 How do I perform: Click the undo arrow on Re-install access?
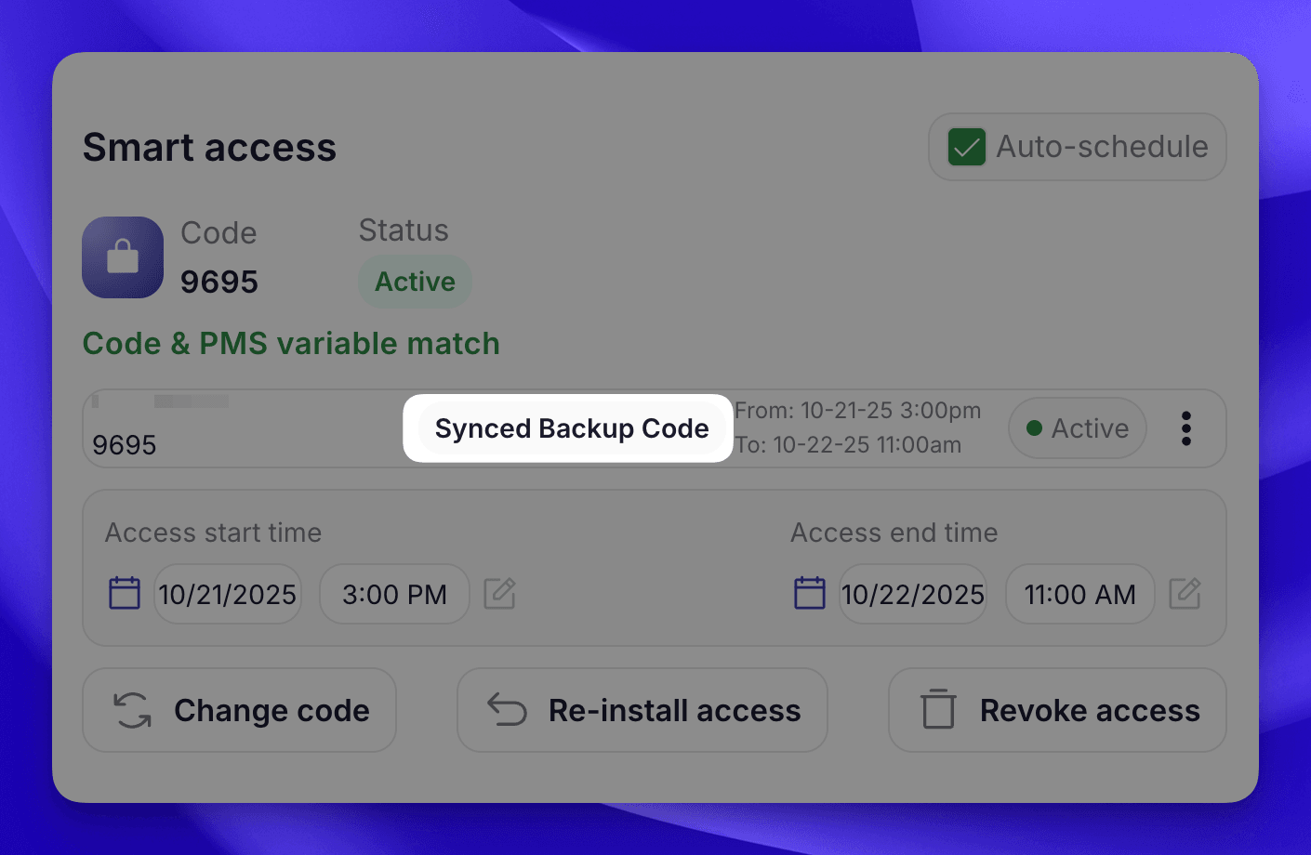504,709
